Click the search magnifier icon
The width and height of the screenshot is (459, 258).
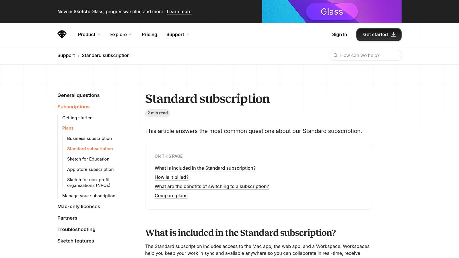(336, 55)
